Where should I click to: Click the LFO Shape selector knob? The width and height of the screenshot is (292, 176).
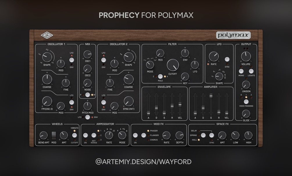tap(219, 76)
